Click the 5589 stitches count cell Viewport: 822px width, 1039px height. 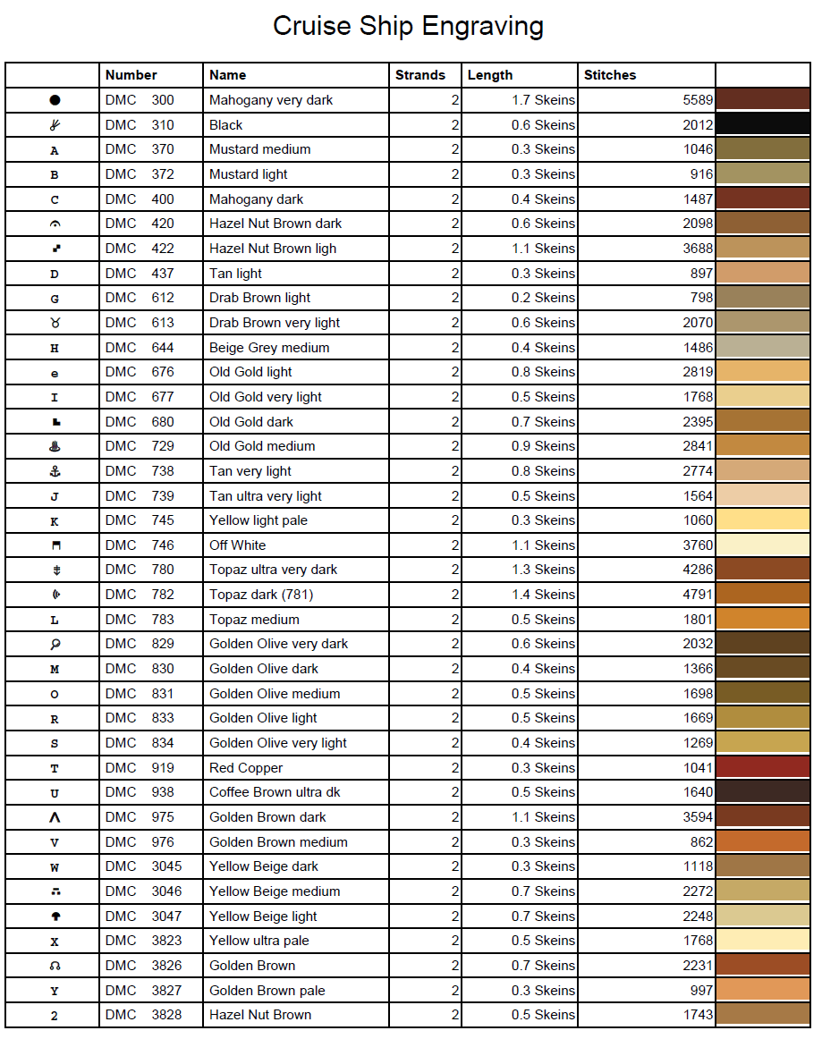[697, 100]
